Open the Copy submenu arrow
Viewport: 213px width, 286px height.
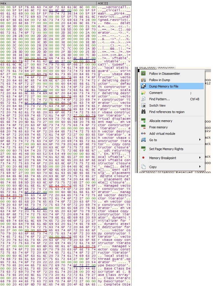(x=200, y=167)
